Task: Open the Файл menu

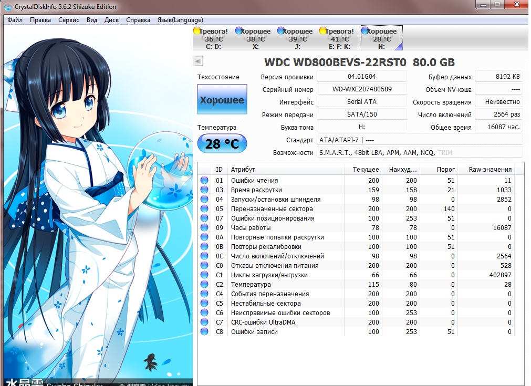Action: coord(15,20)
